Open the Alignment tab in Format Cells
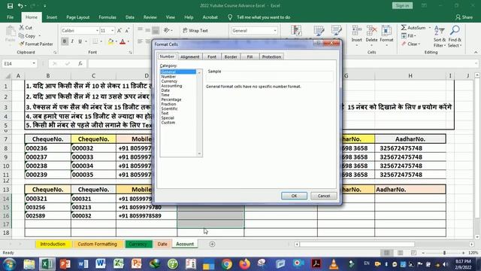The height and width of the screenshot is (271, 481). [189, 57]
